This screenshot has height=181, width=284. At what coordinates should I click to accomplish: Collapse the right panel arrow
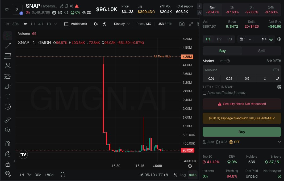[x=199, y=6]
